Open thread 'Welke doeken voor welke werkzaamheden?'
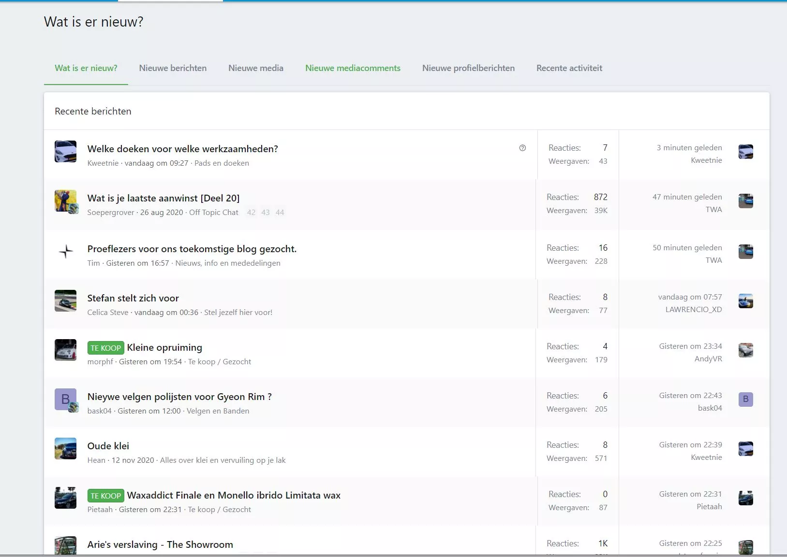 pos(182,149)
